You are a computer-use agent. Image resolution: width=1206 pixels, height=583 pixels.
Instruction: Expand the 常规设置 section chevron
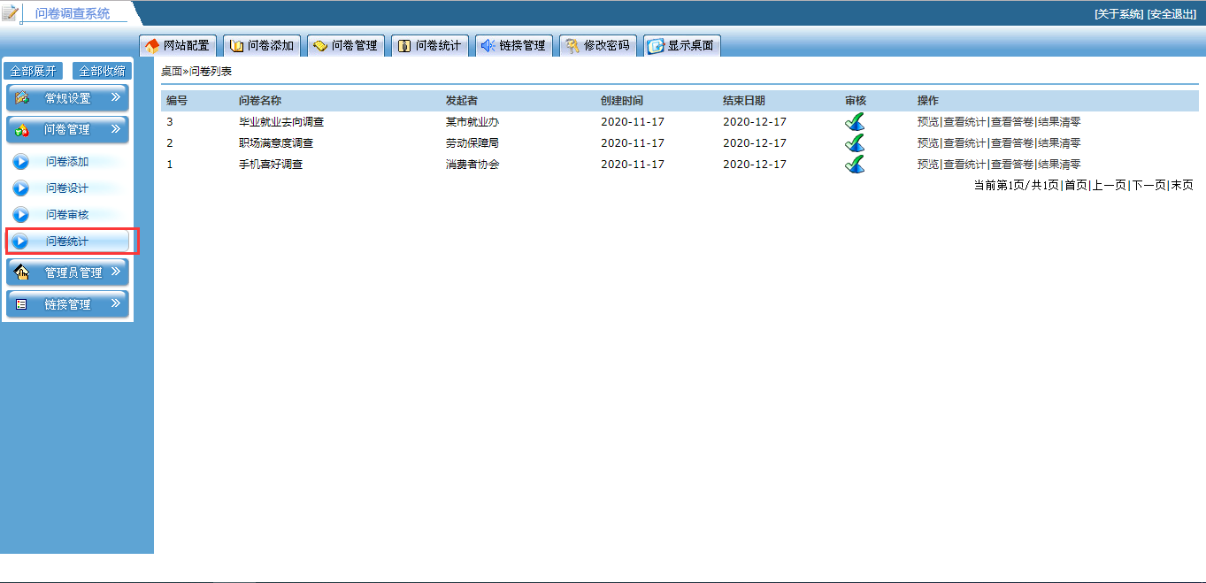coord(115,97)
